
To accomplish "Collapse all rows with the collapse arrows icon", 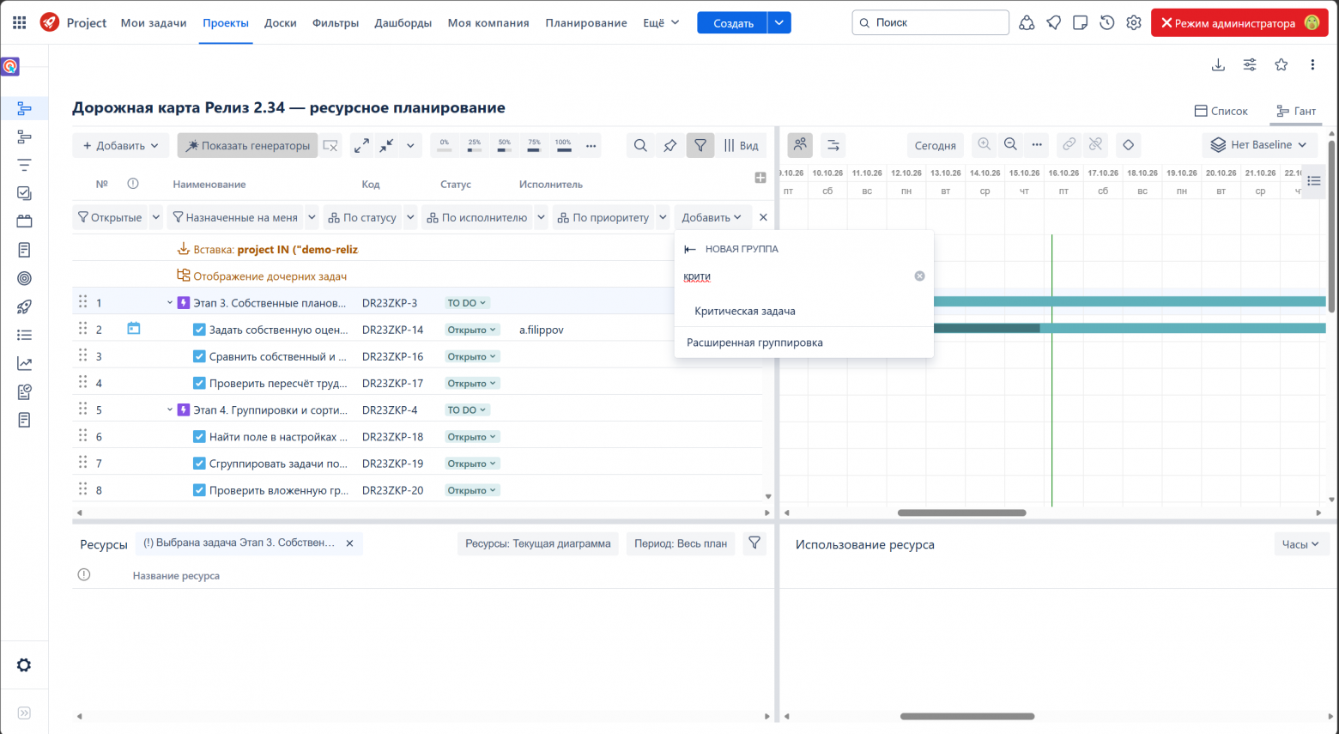I will (387, 146).
